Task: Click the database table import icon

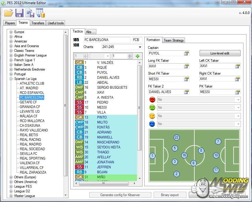Action: [x=40, y=13]
